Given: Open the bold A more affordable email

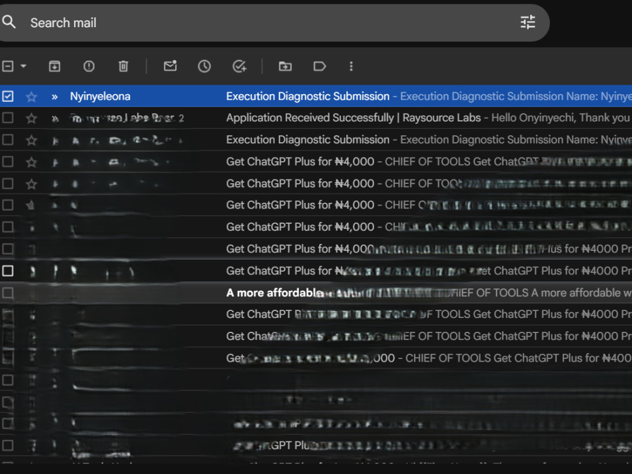Looking at the screenshot, I should (x=316, y=293).
